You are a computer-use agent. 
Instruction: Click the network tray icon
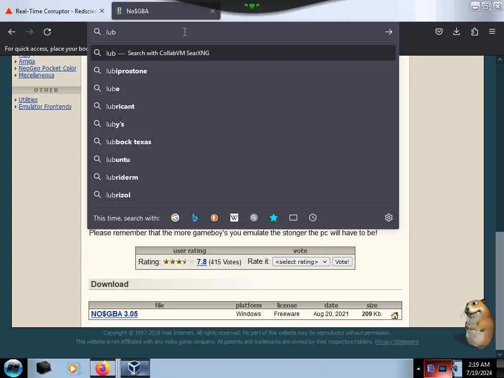pos(442,369)
